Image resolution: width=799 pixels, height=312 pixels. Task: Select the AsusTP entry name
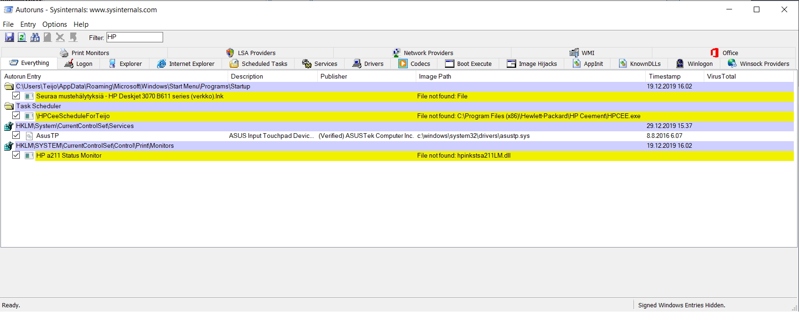click(x=48, y=136)
